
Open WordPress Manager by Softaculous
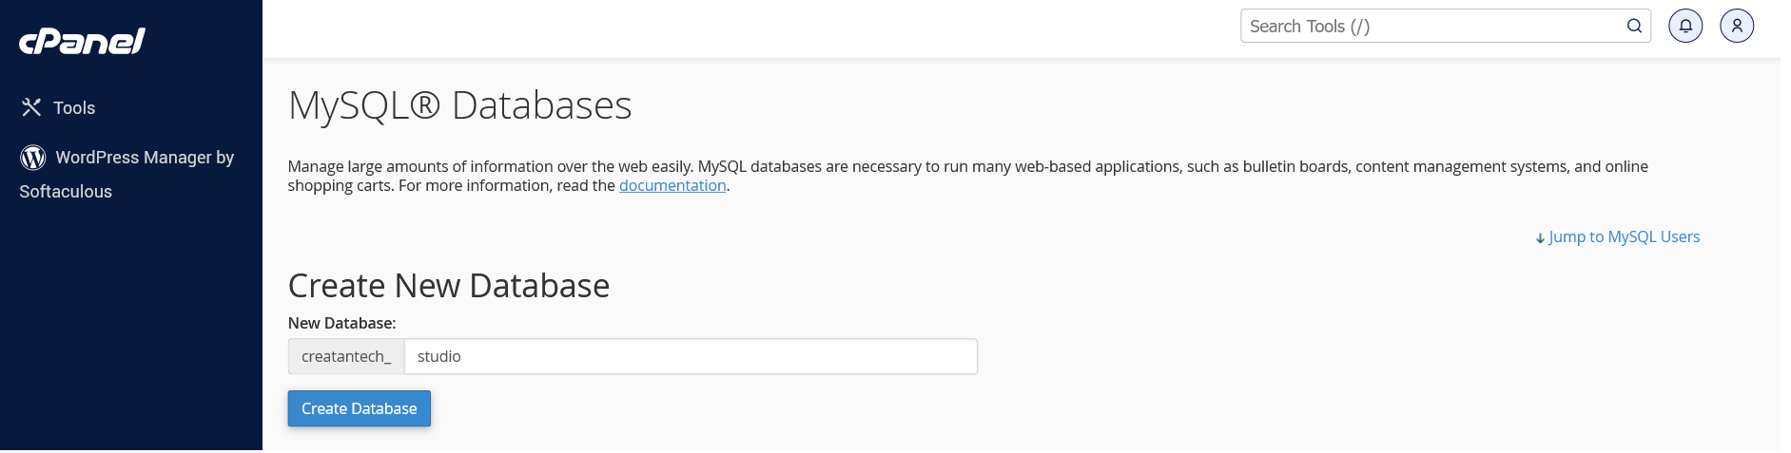pos(127,174)
